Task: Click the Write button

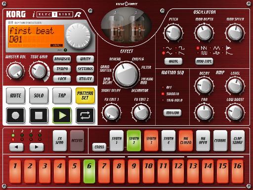Action: click(x=85, y=59)
